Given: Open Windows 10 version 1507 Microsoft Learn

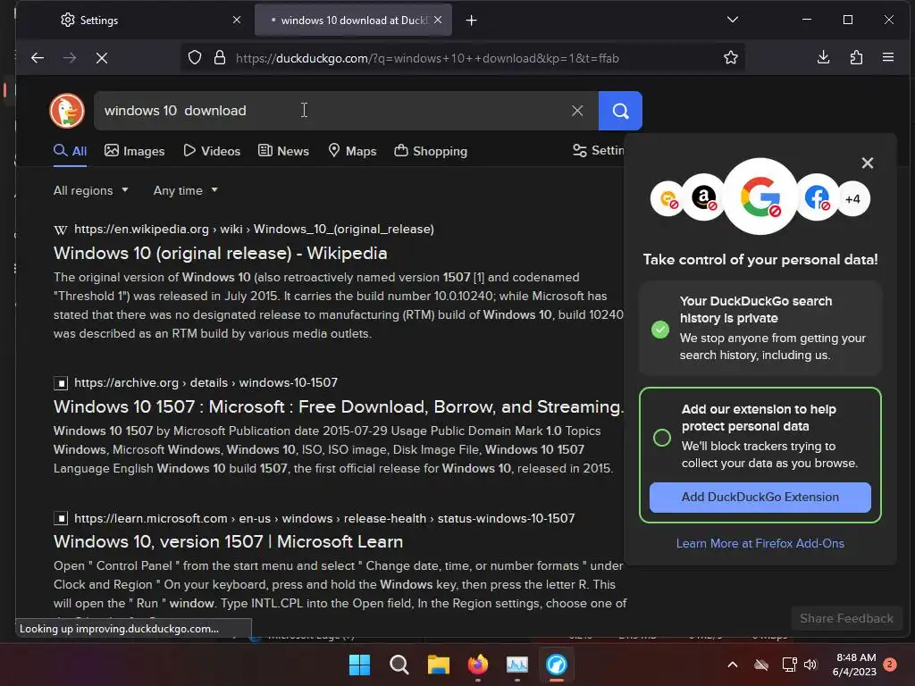Looking at the screenshot, I should coord(228,541).
